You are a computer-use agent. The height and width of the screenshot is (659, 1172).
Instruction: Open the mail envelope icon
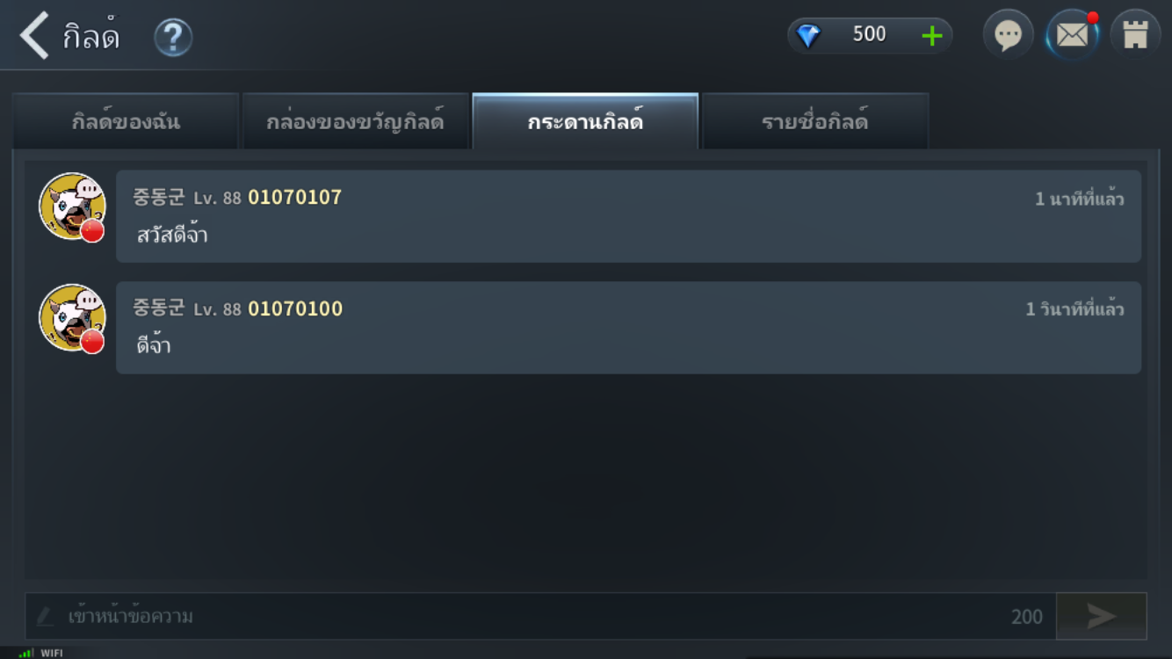click(x=1072, y=35)
